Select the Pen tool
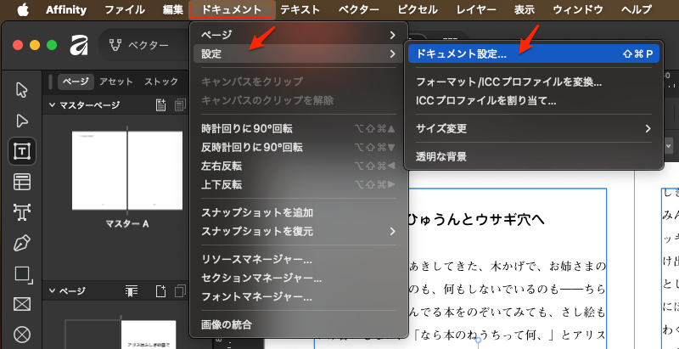679x349 pixels. (22, 244)
